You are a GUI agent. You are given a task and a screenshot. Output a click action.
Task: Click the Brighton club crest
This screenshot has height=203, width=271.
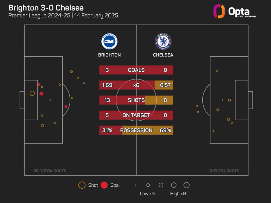click(109, 42)
